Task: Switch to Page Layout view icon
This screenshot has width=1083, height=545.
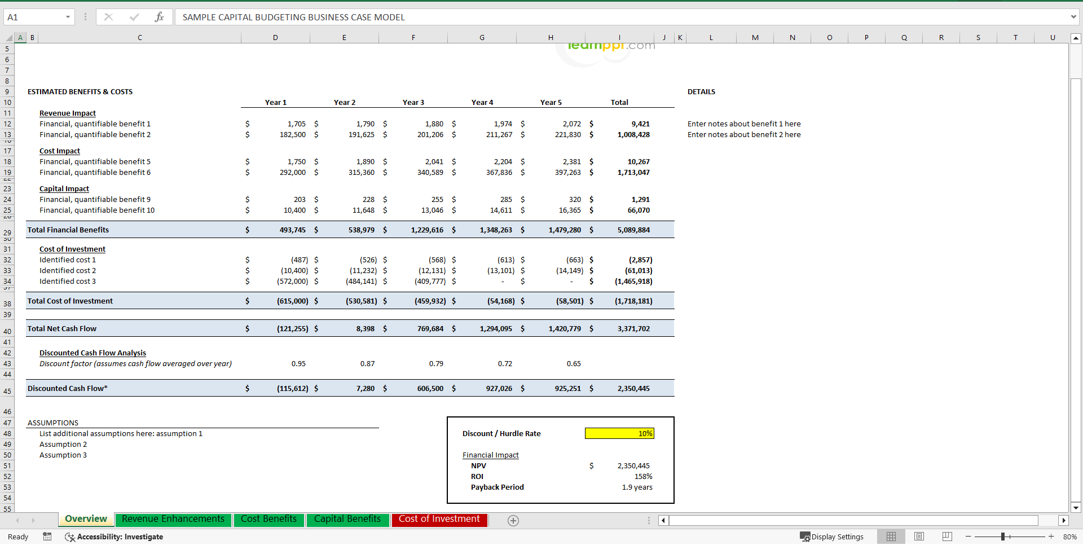Action: click(919, 537)
